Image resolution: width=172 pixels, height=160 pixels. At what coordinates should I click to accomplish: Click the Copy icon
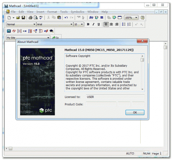(x=53, y=18)
